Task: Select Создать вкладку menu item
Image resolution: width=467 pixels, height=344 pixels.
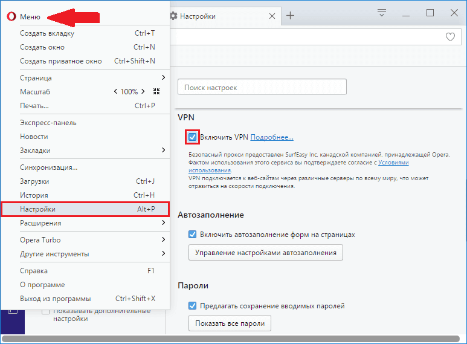Action: [x=85, y=33]
